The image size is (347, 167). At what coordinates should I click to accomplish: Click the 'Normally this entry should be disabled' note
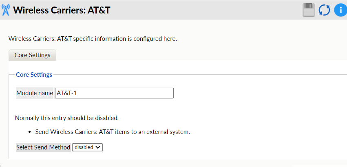point(66,118)
